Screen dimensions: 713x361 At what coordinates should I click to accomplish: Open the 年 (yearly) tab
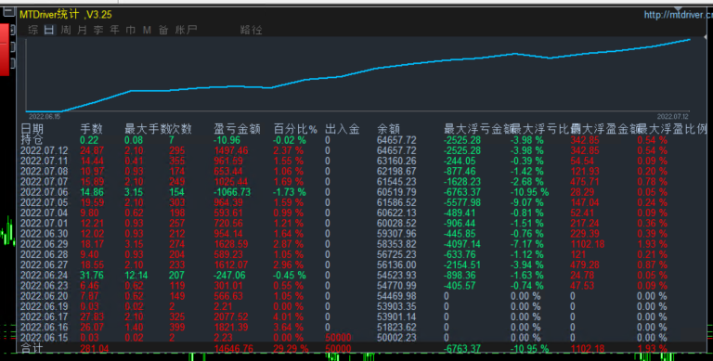click(x=114, y=30)
